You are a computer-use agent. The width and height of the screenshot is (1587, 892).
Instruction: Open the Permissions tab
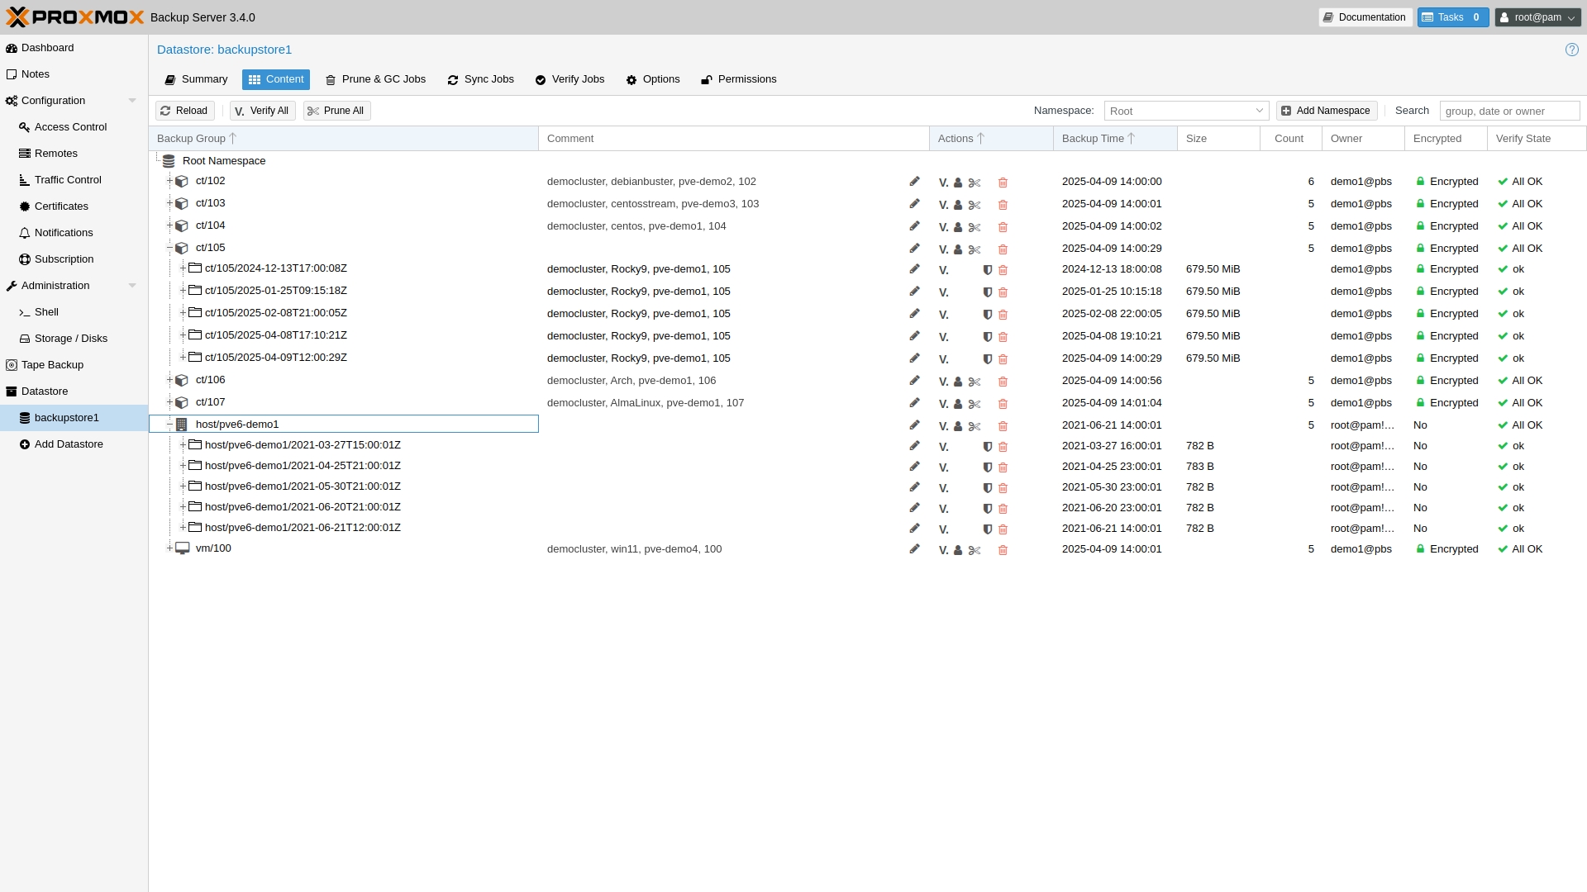pyautogui.click(x=738, y=79)
